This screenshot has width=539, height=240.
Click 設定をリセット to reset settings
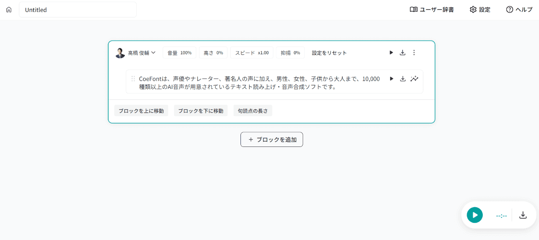(329, 53)
